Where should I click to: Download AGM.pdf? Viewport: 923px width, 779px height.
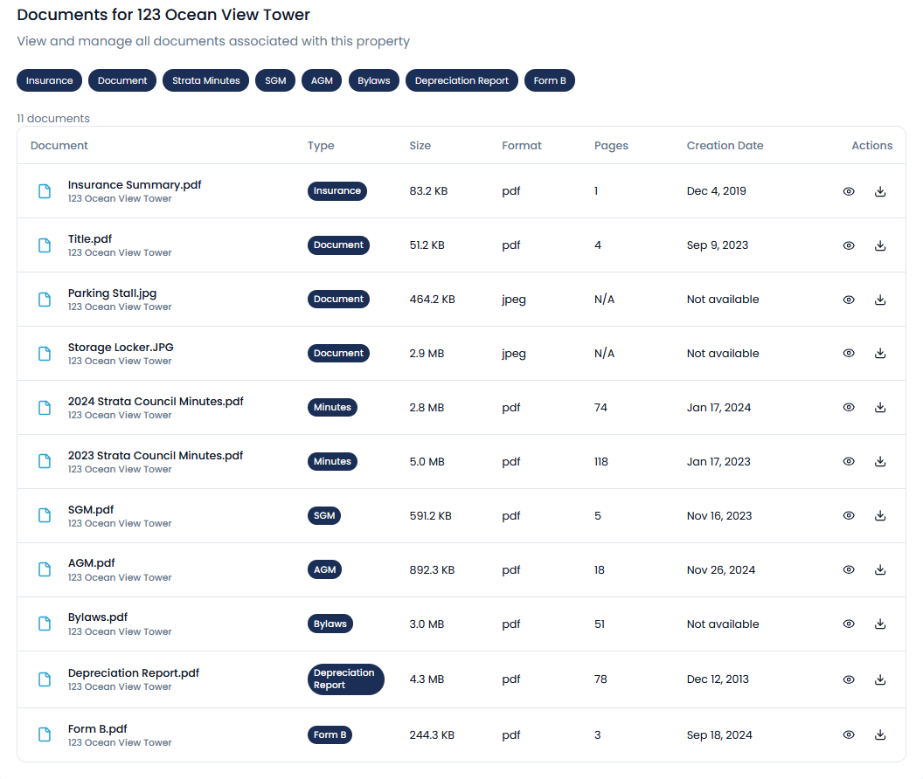(880, 569)
